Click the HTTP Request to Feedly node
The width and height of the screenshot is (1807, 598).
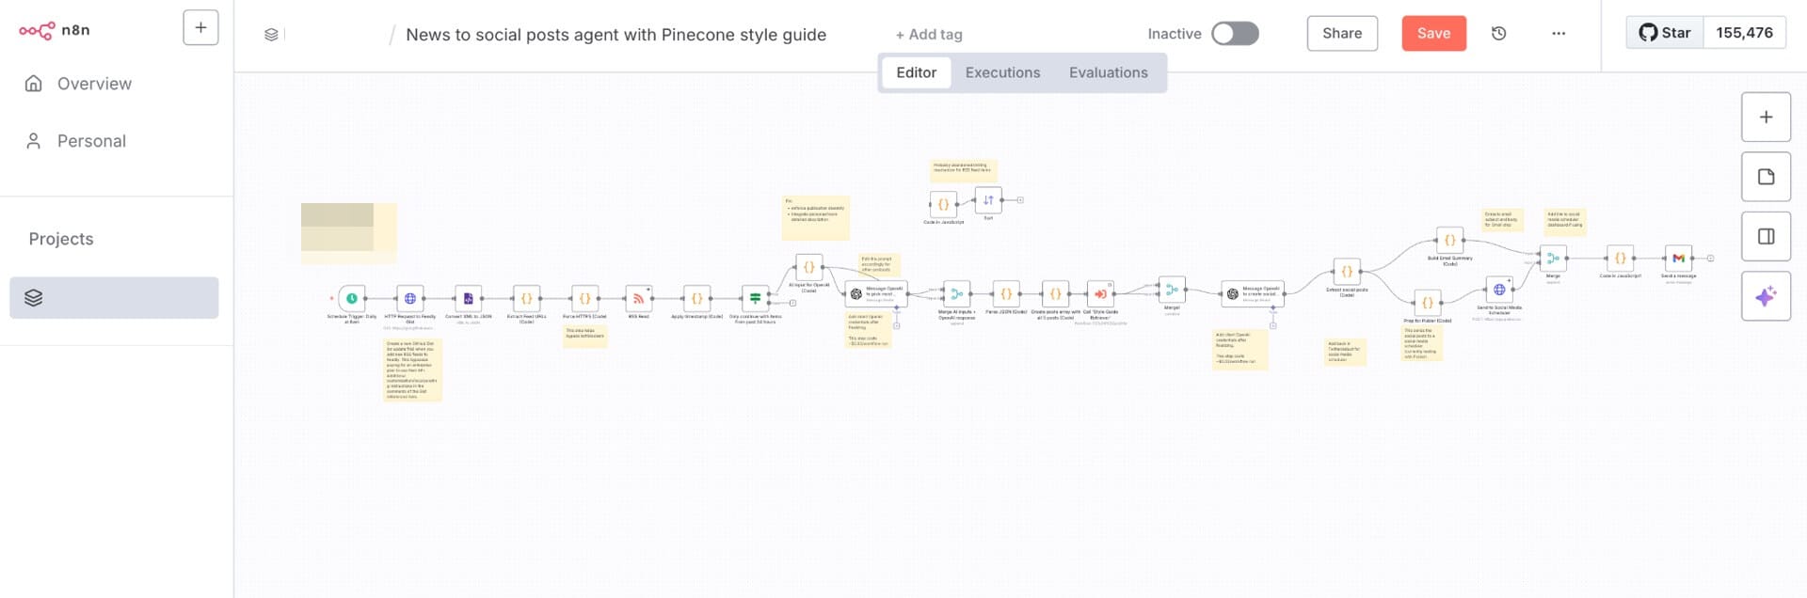click(410, 298)
